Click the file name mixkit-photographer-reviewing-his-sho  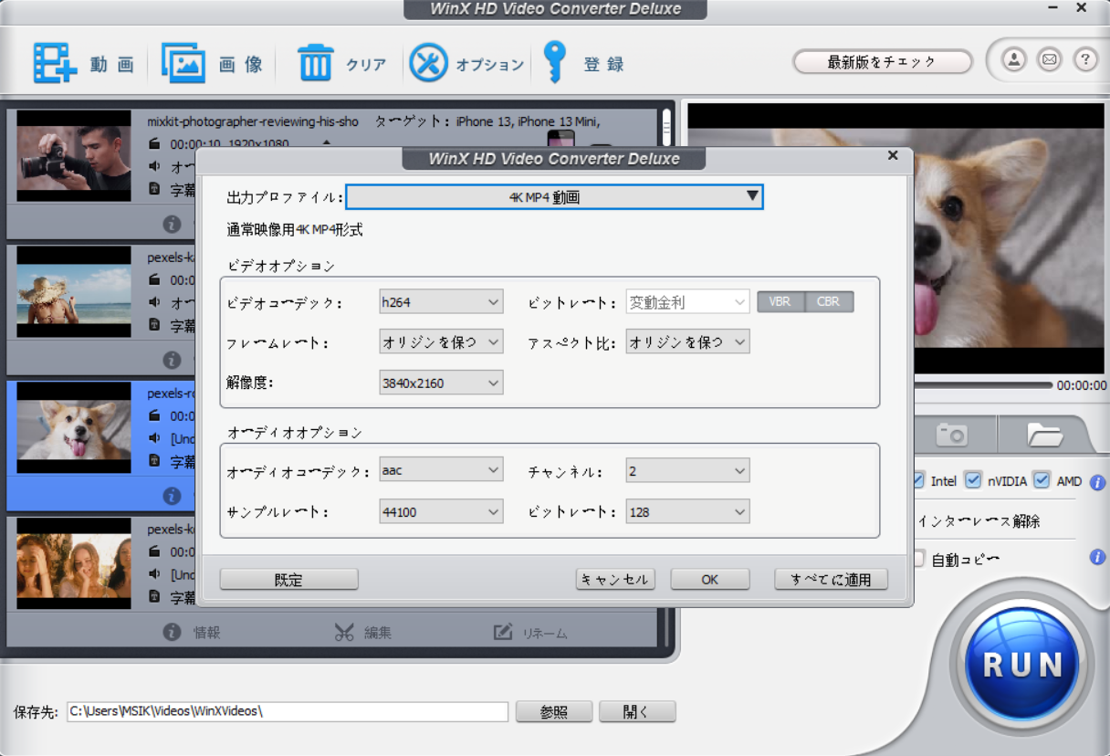pyautogui.click(x=253, y=121)
